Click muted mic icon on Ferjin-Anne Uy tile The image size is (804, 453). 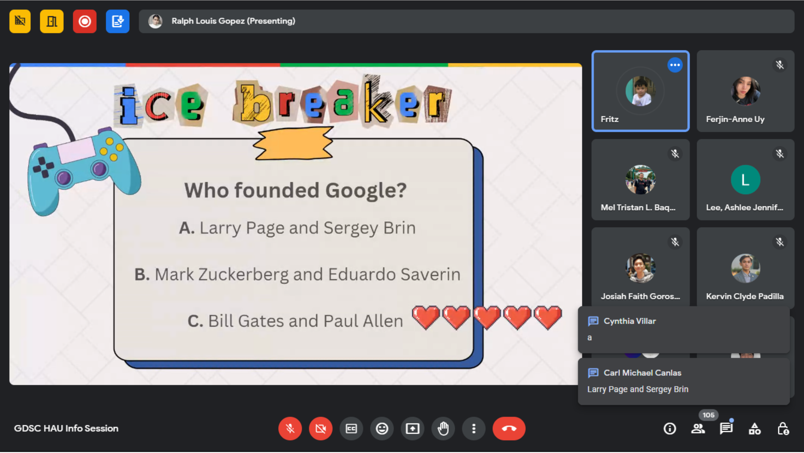click(780, 65)
